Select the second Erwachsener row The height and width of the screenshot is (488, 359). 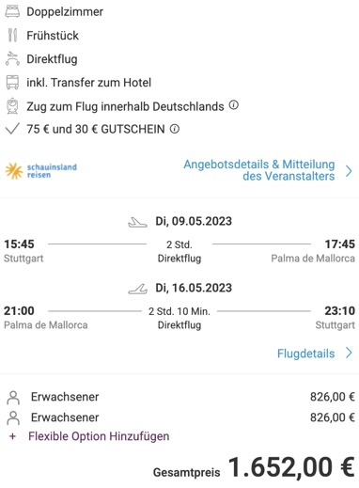[179, 417]
